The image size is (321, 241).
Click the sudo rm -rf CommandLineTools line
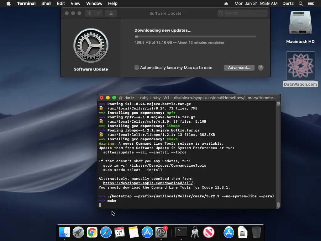tap(155, 165)
